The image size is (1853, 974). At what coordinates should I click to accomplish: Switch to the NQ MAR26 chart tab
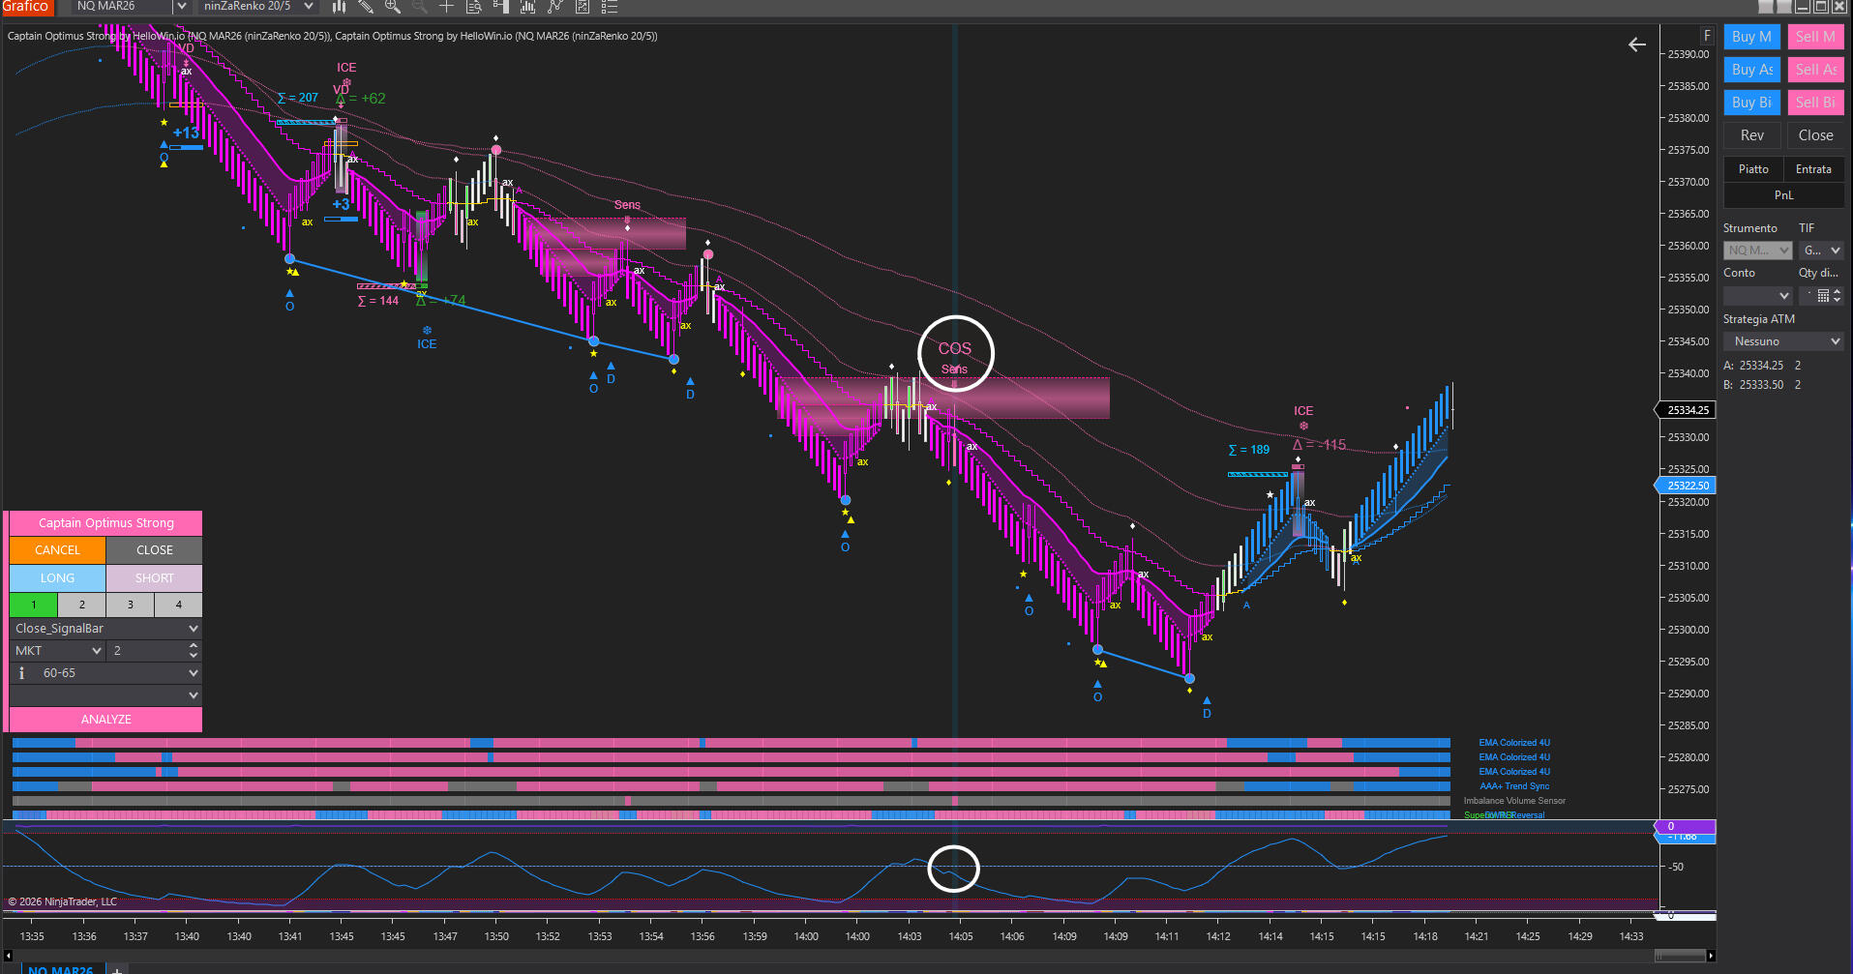click(x=60, y=968)
